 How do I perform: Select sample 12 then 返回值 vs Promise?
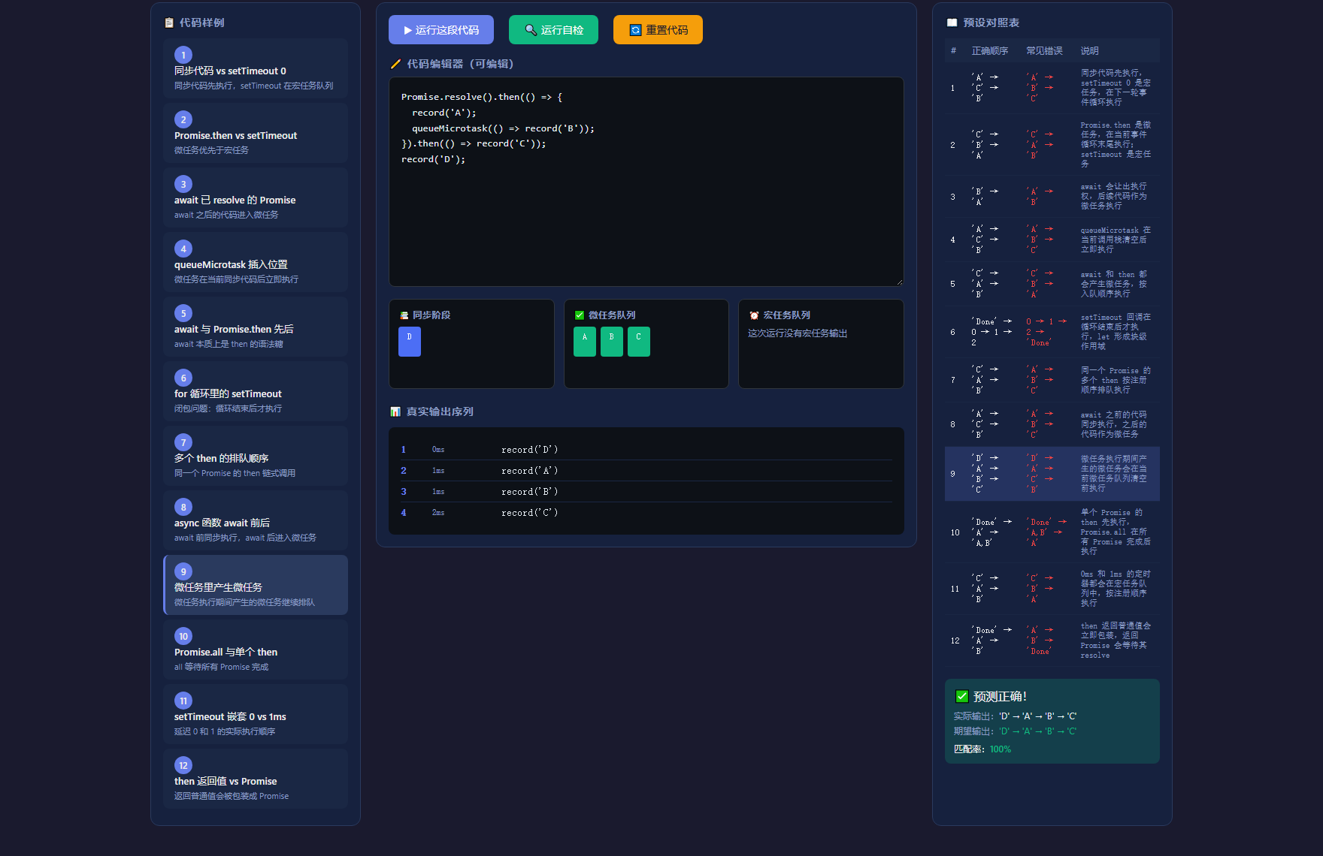pos(256,779)
